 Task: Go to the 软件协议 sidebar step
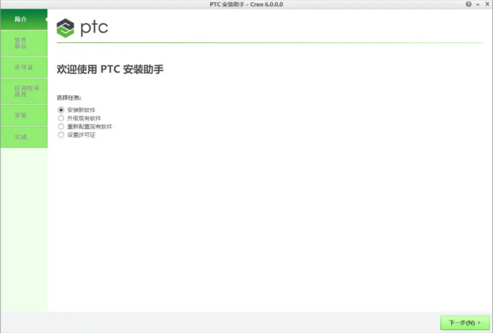[x=24, y=43]
